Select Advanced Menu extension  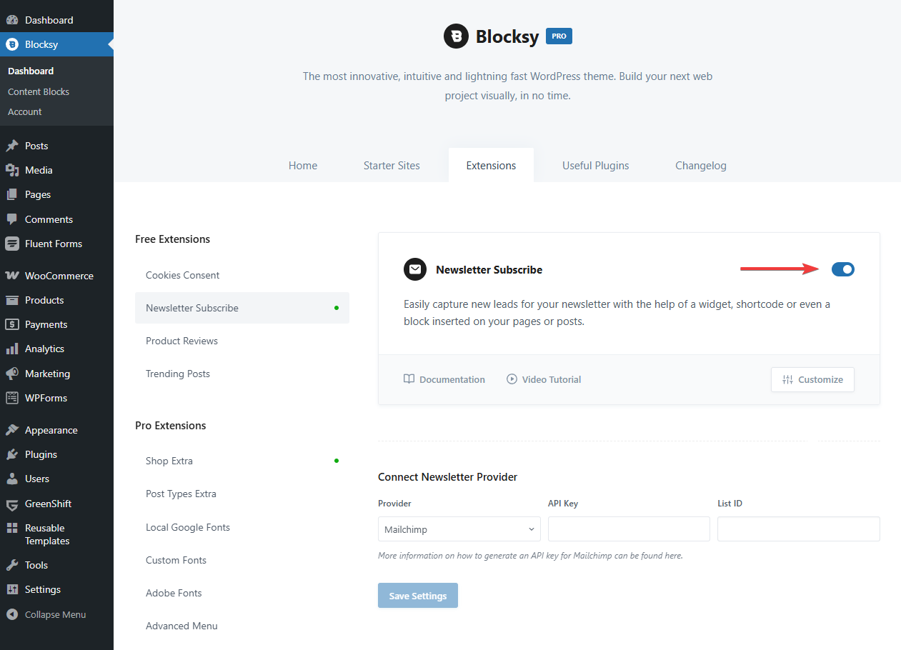pyautogui.click(x=242, y=626)
